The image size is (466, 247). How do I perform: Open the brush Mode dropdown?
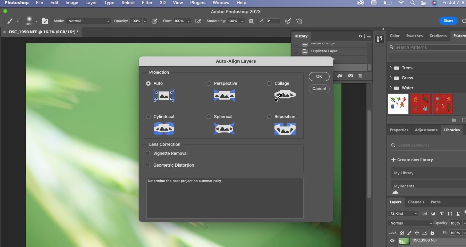88,21
